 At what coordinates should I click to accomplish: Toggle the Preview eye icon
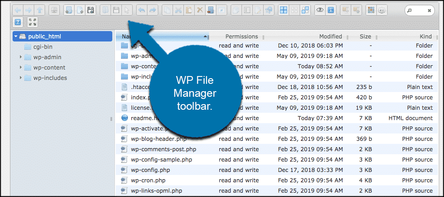click(x=320, y=10)
